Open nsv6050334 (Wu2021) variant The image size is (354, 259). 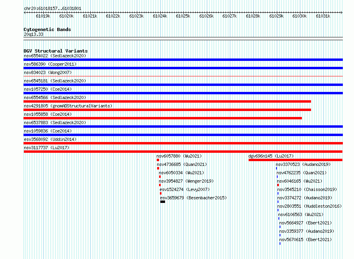click(x=181, y=173)
